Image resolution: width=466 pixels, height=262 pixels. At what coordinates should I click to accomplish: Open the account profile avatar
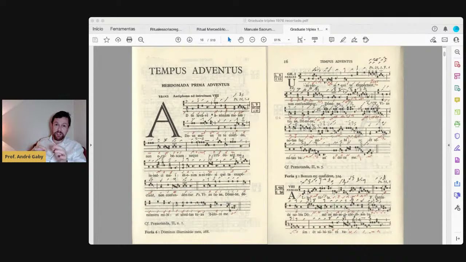456,29
